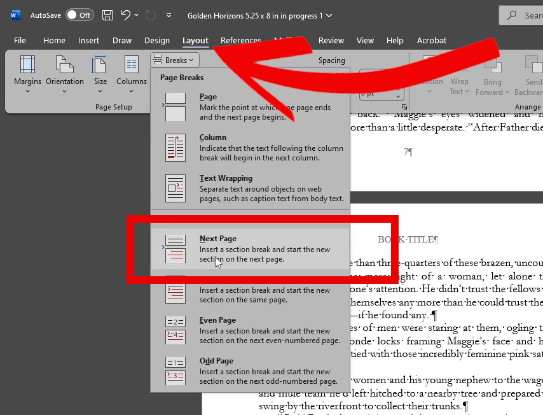The height and width of the screenshot is (415, 543).
Task: Select the Page break option
Action: click(x=250, y=107)
